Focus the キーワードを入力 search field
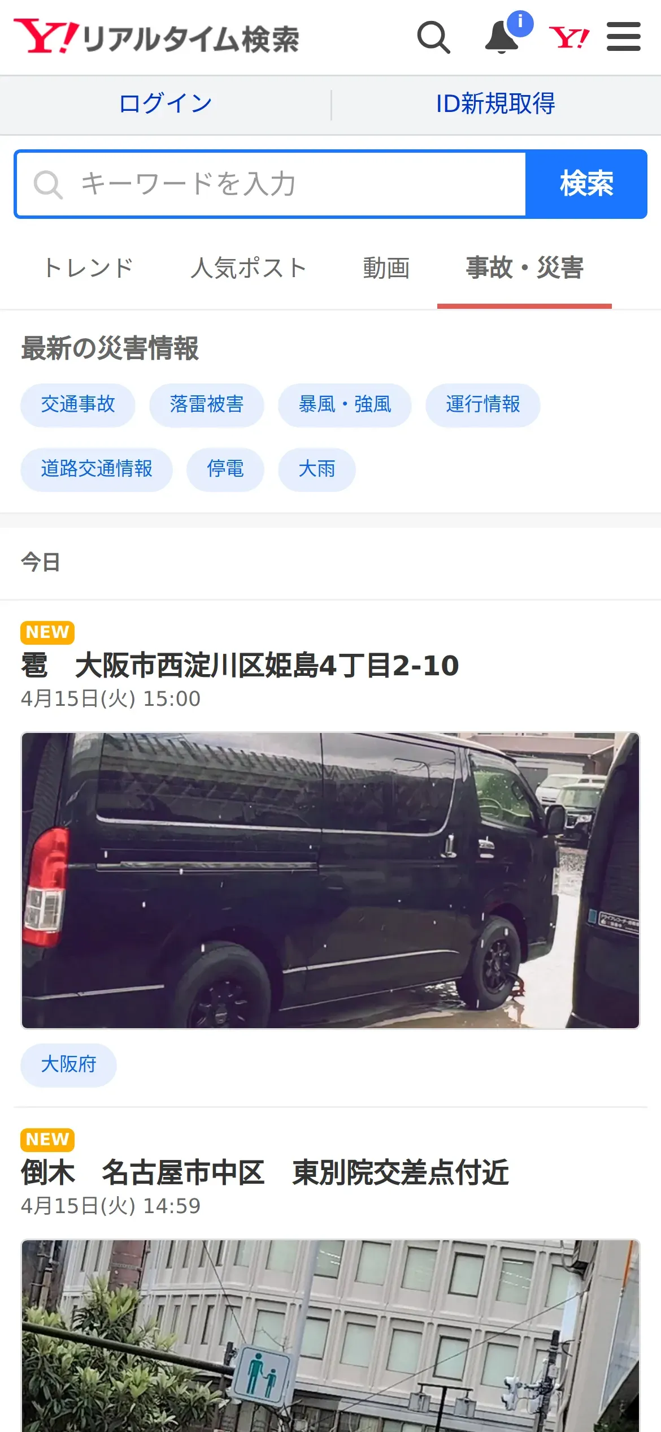 271,184
